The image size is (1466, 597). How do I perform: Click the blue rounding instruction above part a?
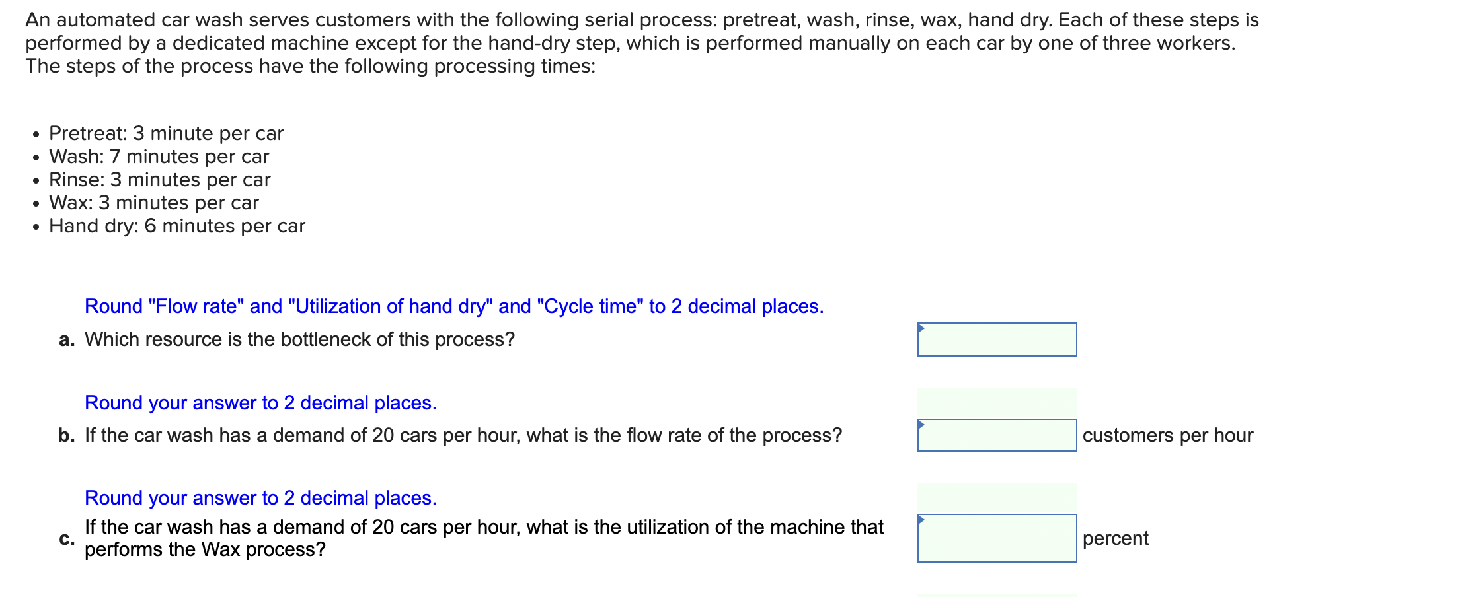coord(454,306)
